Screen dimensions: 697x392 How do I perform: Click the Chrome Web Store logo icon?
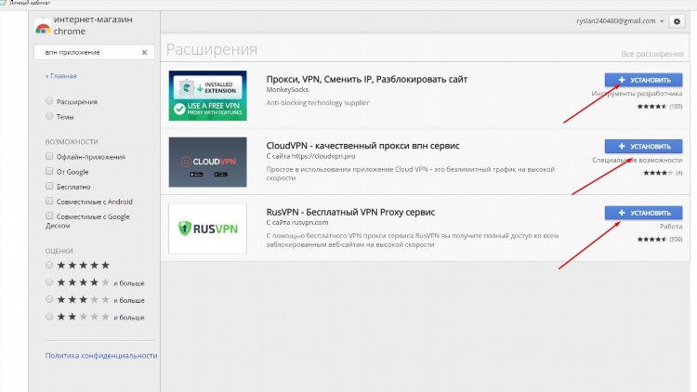point(43,26)
